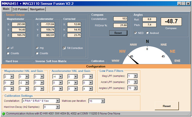Select the accelerometer Counts radio button
The width and height of the screenshot is (192, 117).
[x=37, y=53]
